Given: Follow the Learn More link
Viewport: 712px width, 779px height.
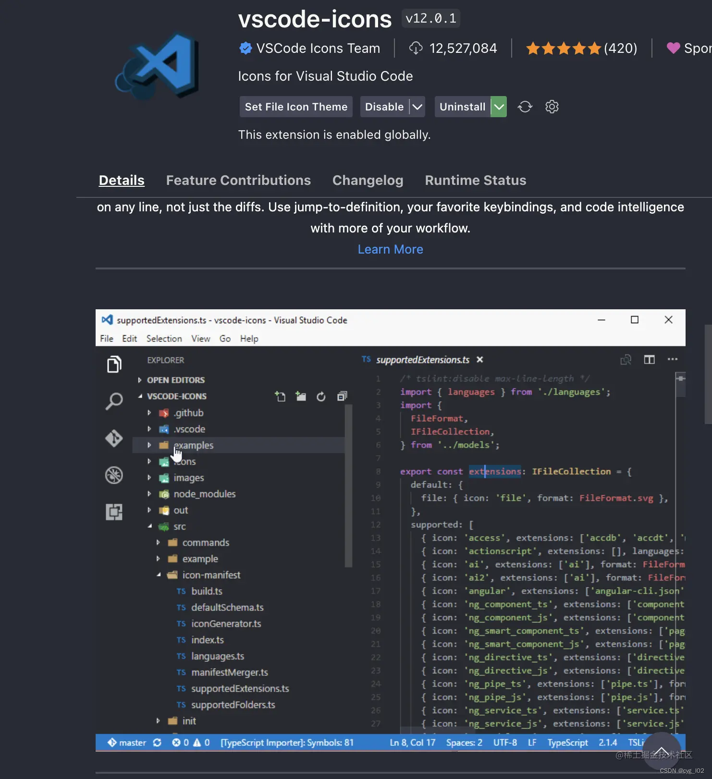Looking at the screenshot, I should (391, 249).
